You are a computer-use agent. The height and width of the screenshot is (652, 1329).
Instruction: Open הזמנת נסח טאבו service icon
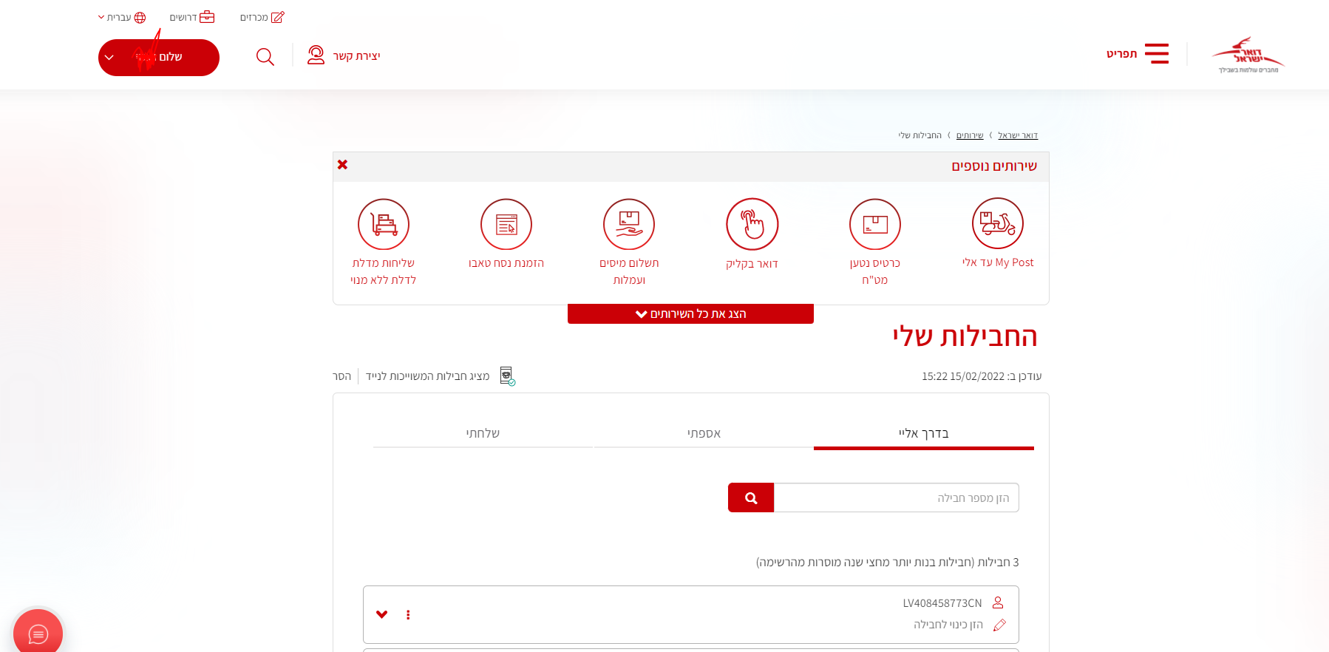click(x=506, y=224)
